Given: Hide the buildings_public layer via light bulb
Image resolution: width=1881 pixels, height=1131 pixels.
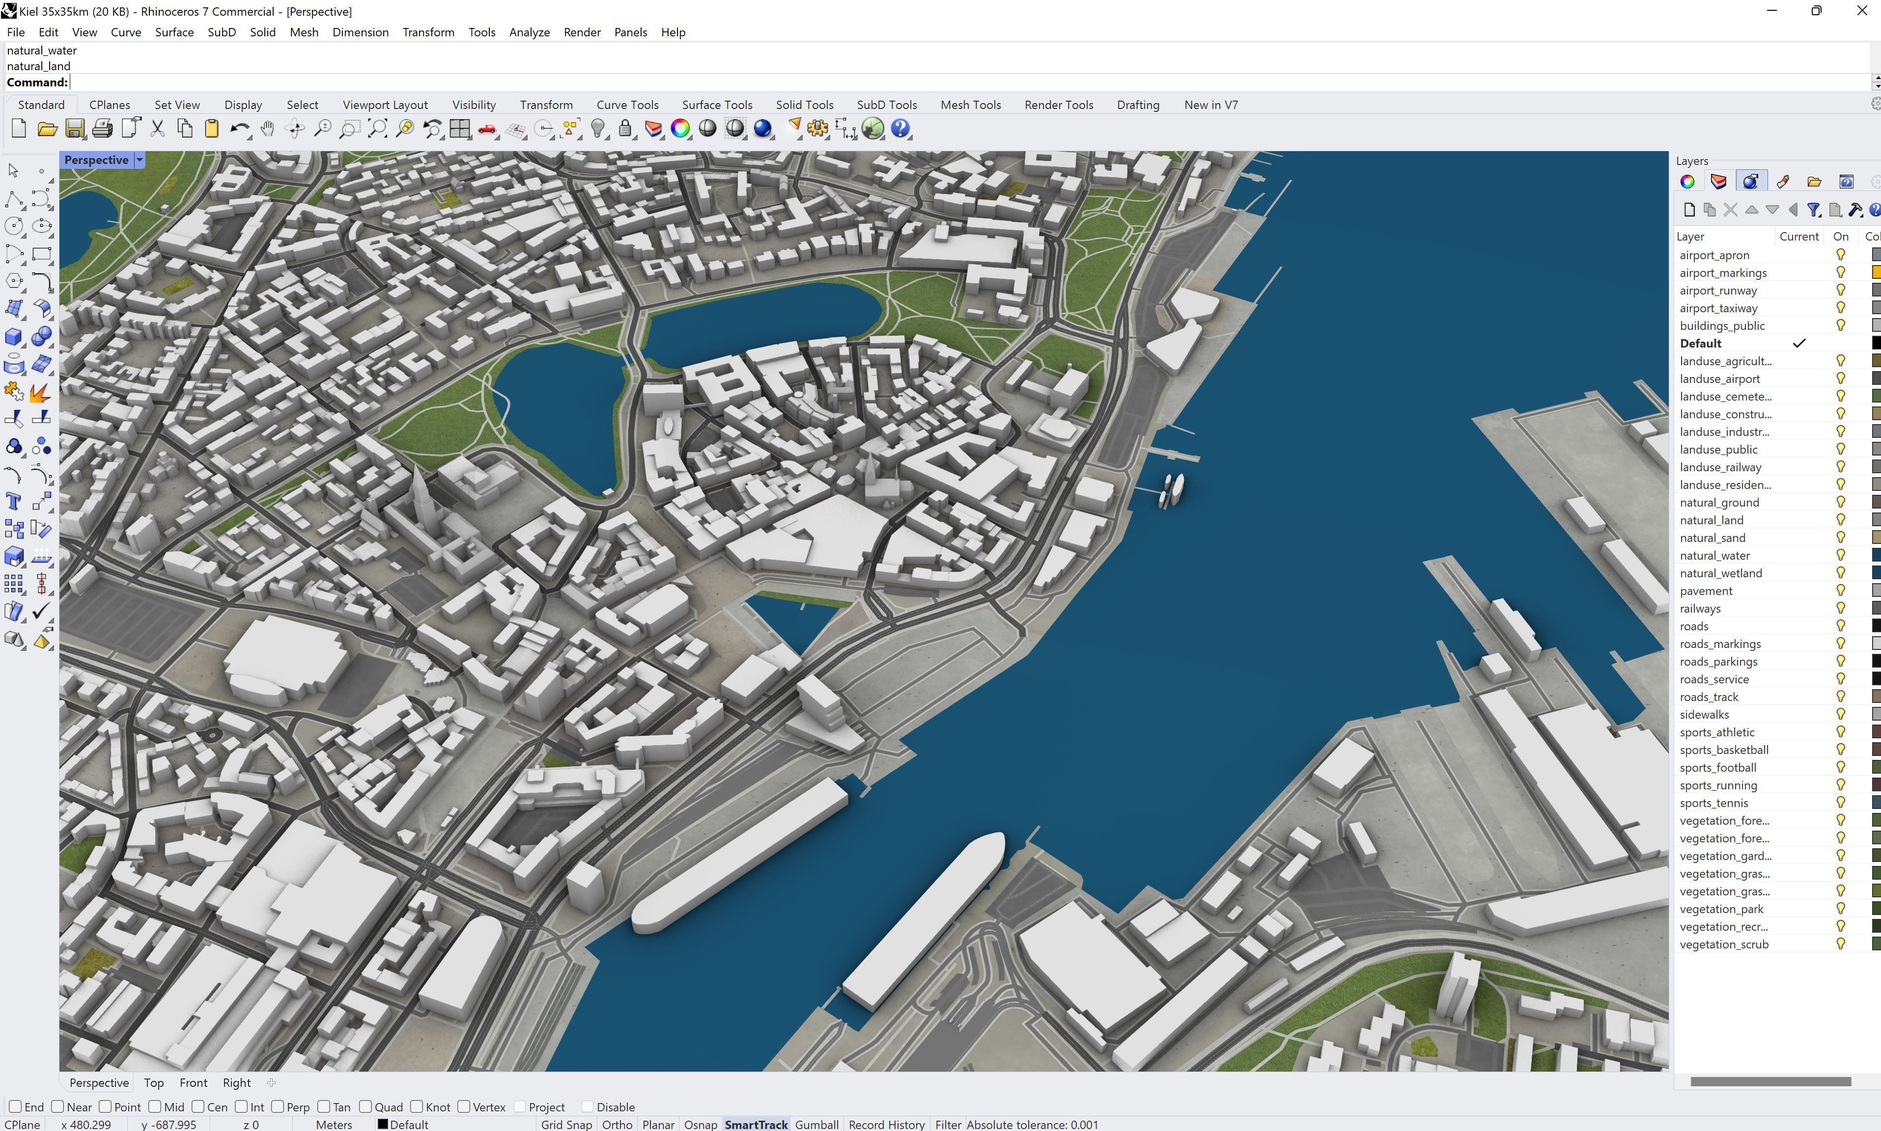Looking at the screenshot, I should tap(1841, 325).
